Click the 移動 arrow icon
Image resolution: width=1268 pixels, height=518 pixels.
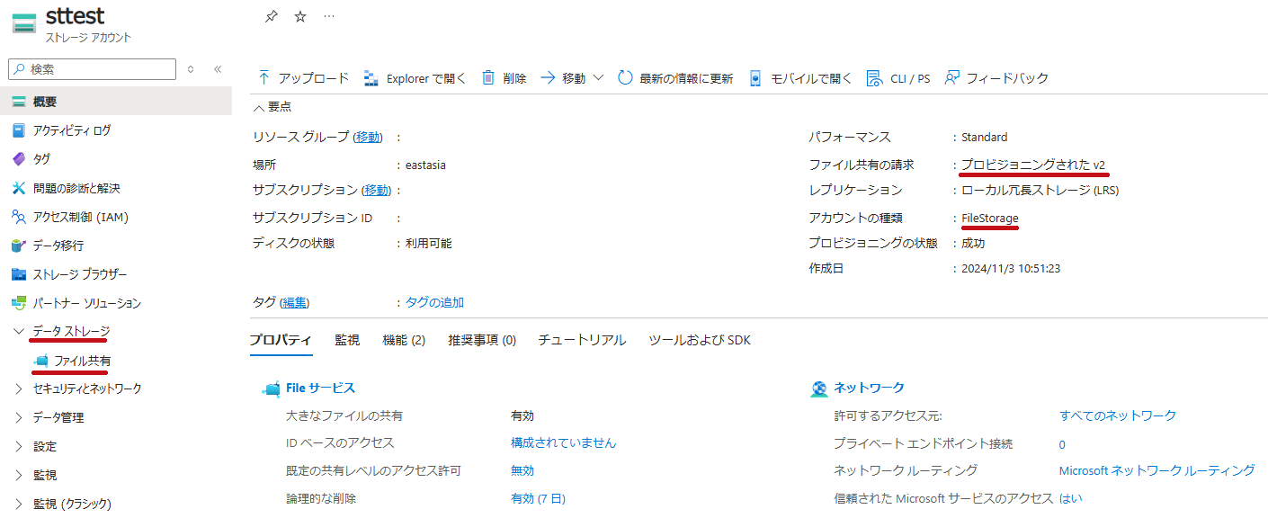click(x=548, y=78)
